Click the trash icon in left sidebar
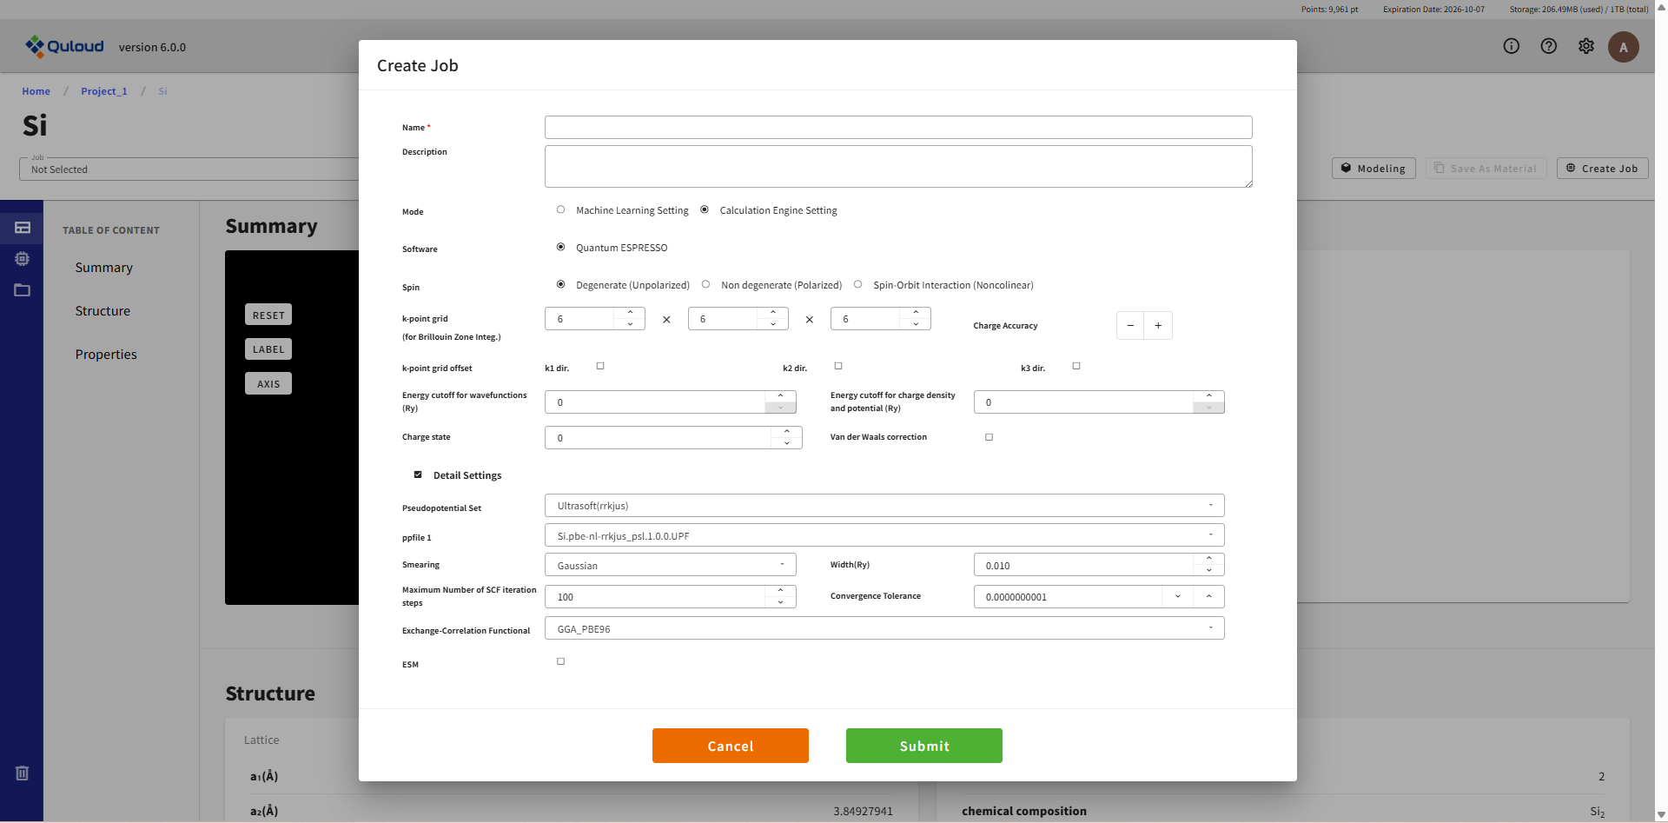The width and height of the screenshot is (1668, 823). tap(23, 773)
